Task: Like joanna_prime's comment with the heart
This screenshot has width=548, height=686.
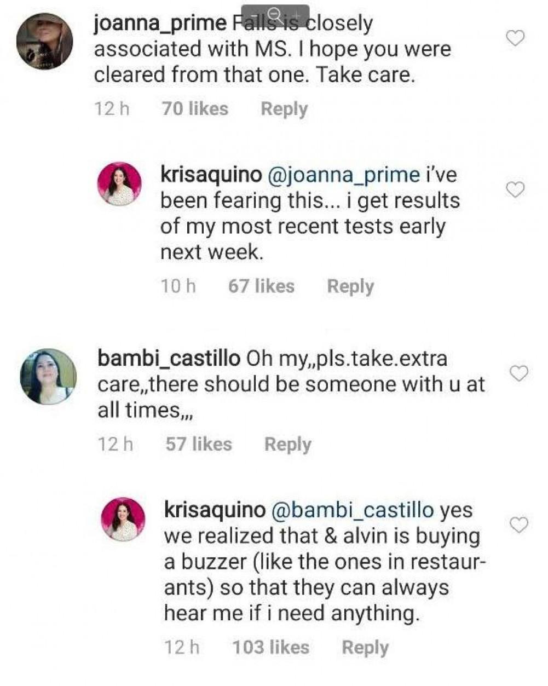Action: tap(516, 38)
